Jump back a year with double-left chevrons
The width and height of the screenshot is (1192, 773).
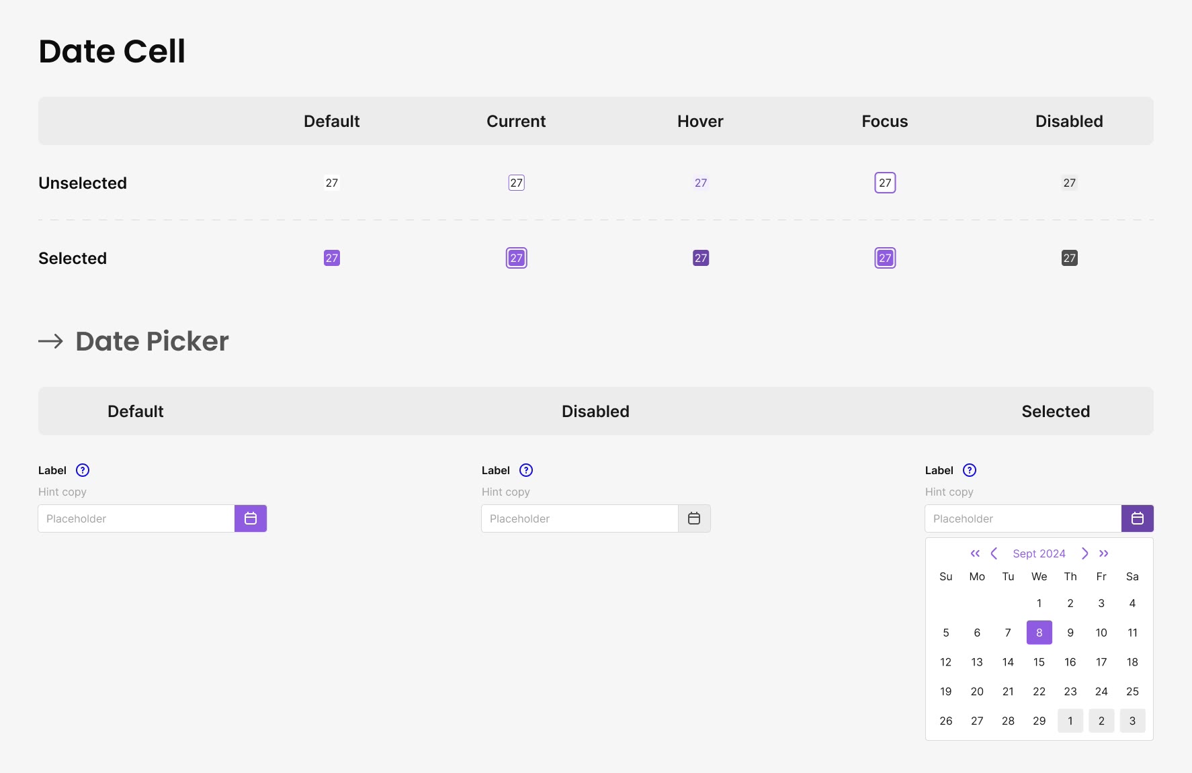coord(975,553)
